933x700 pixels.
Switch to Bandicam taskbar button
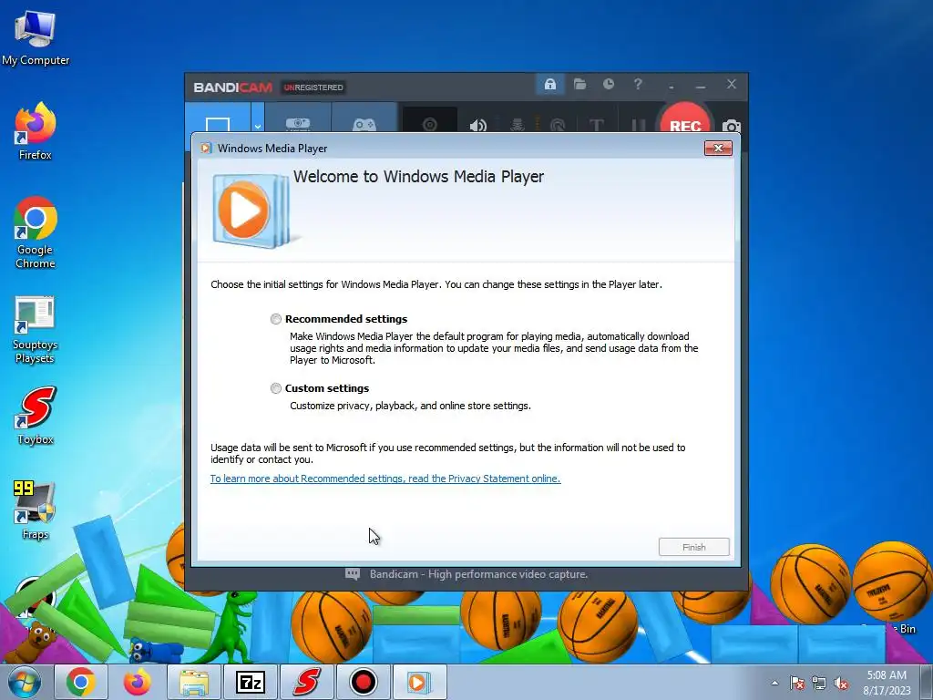point(363,682)
